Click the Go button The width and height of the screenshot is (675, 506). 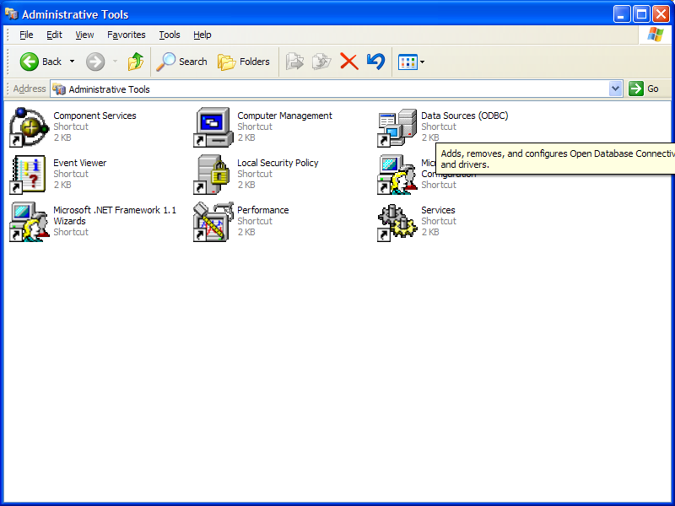click(x=645, y=89)
